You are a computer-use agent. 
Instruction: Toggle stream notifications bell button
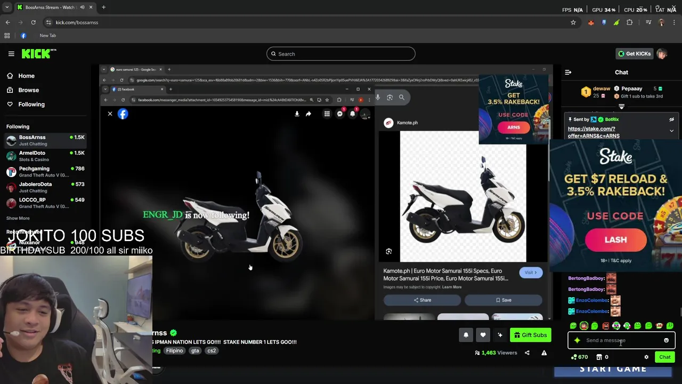coord(466,335)
